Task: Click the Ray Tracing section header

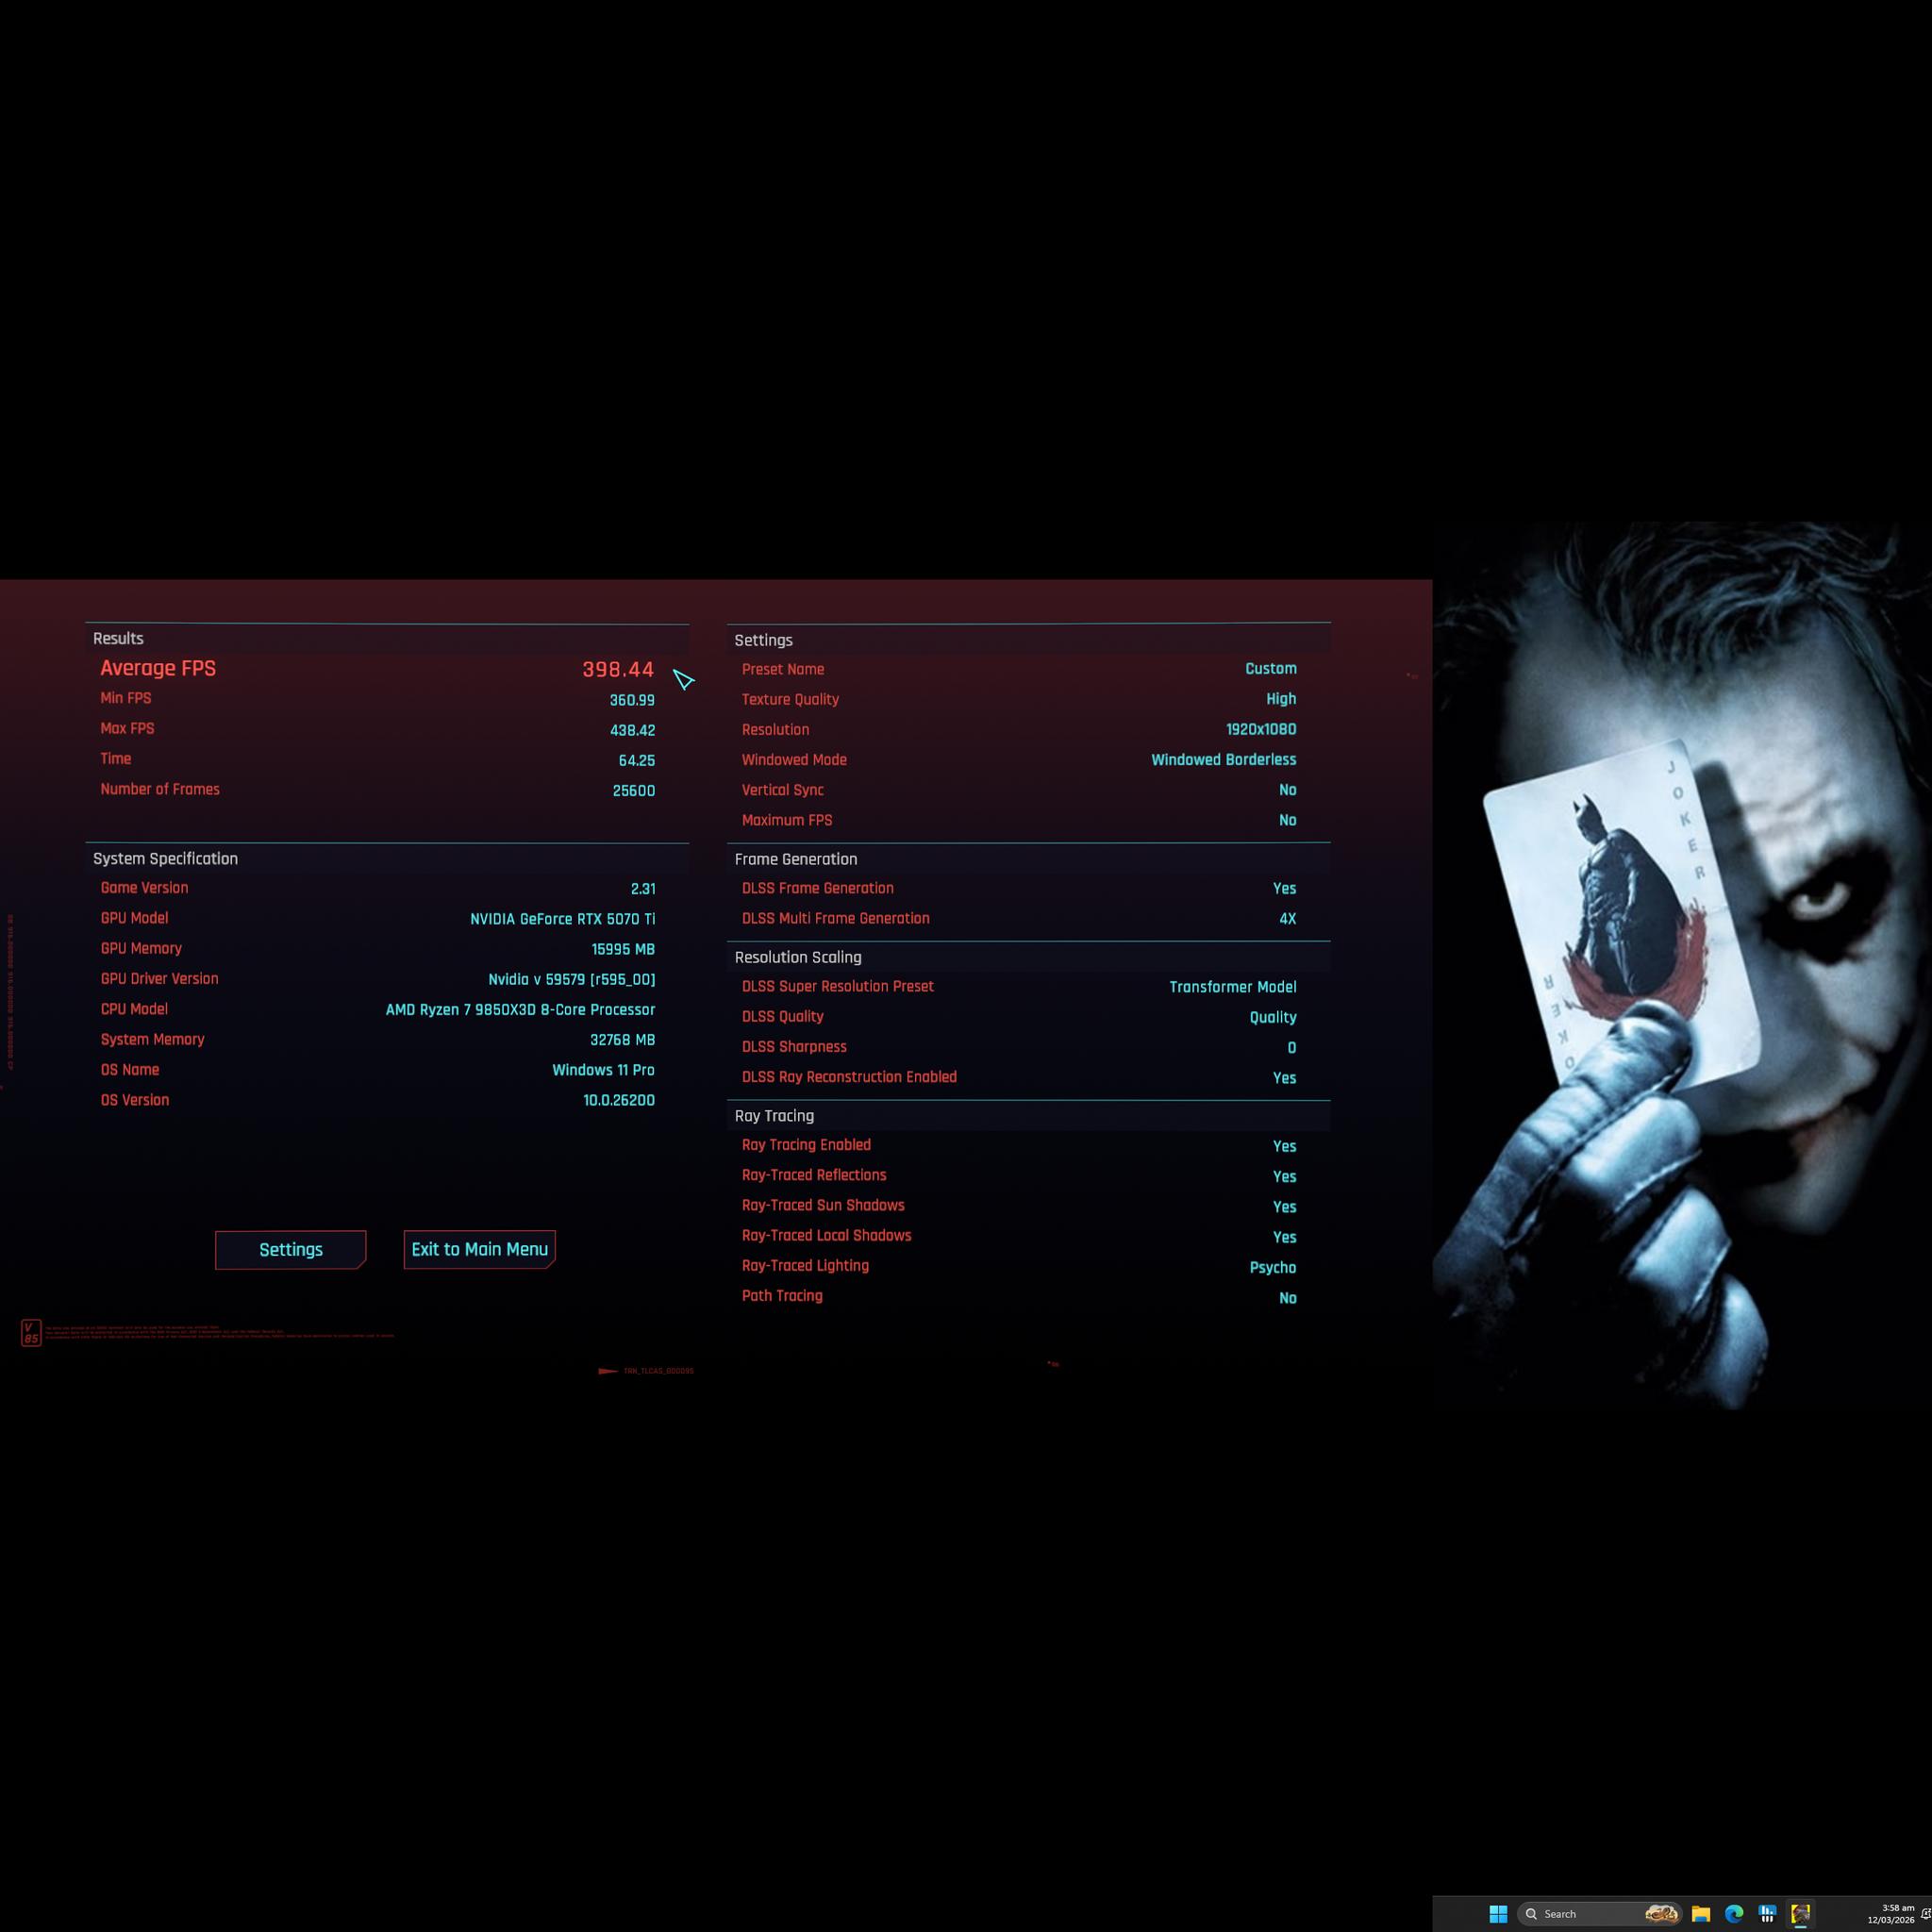Action: coord(774,1116)
